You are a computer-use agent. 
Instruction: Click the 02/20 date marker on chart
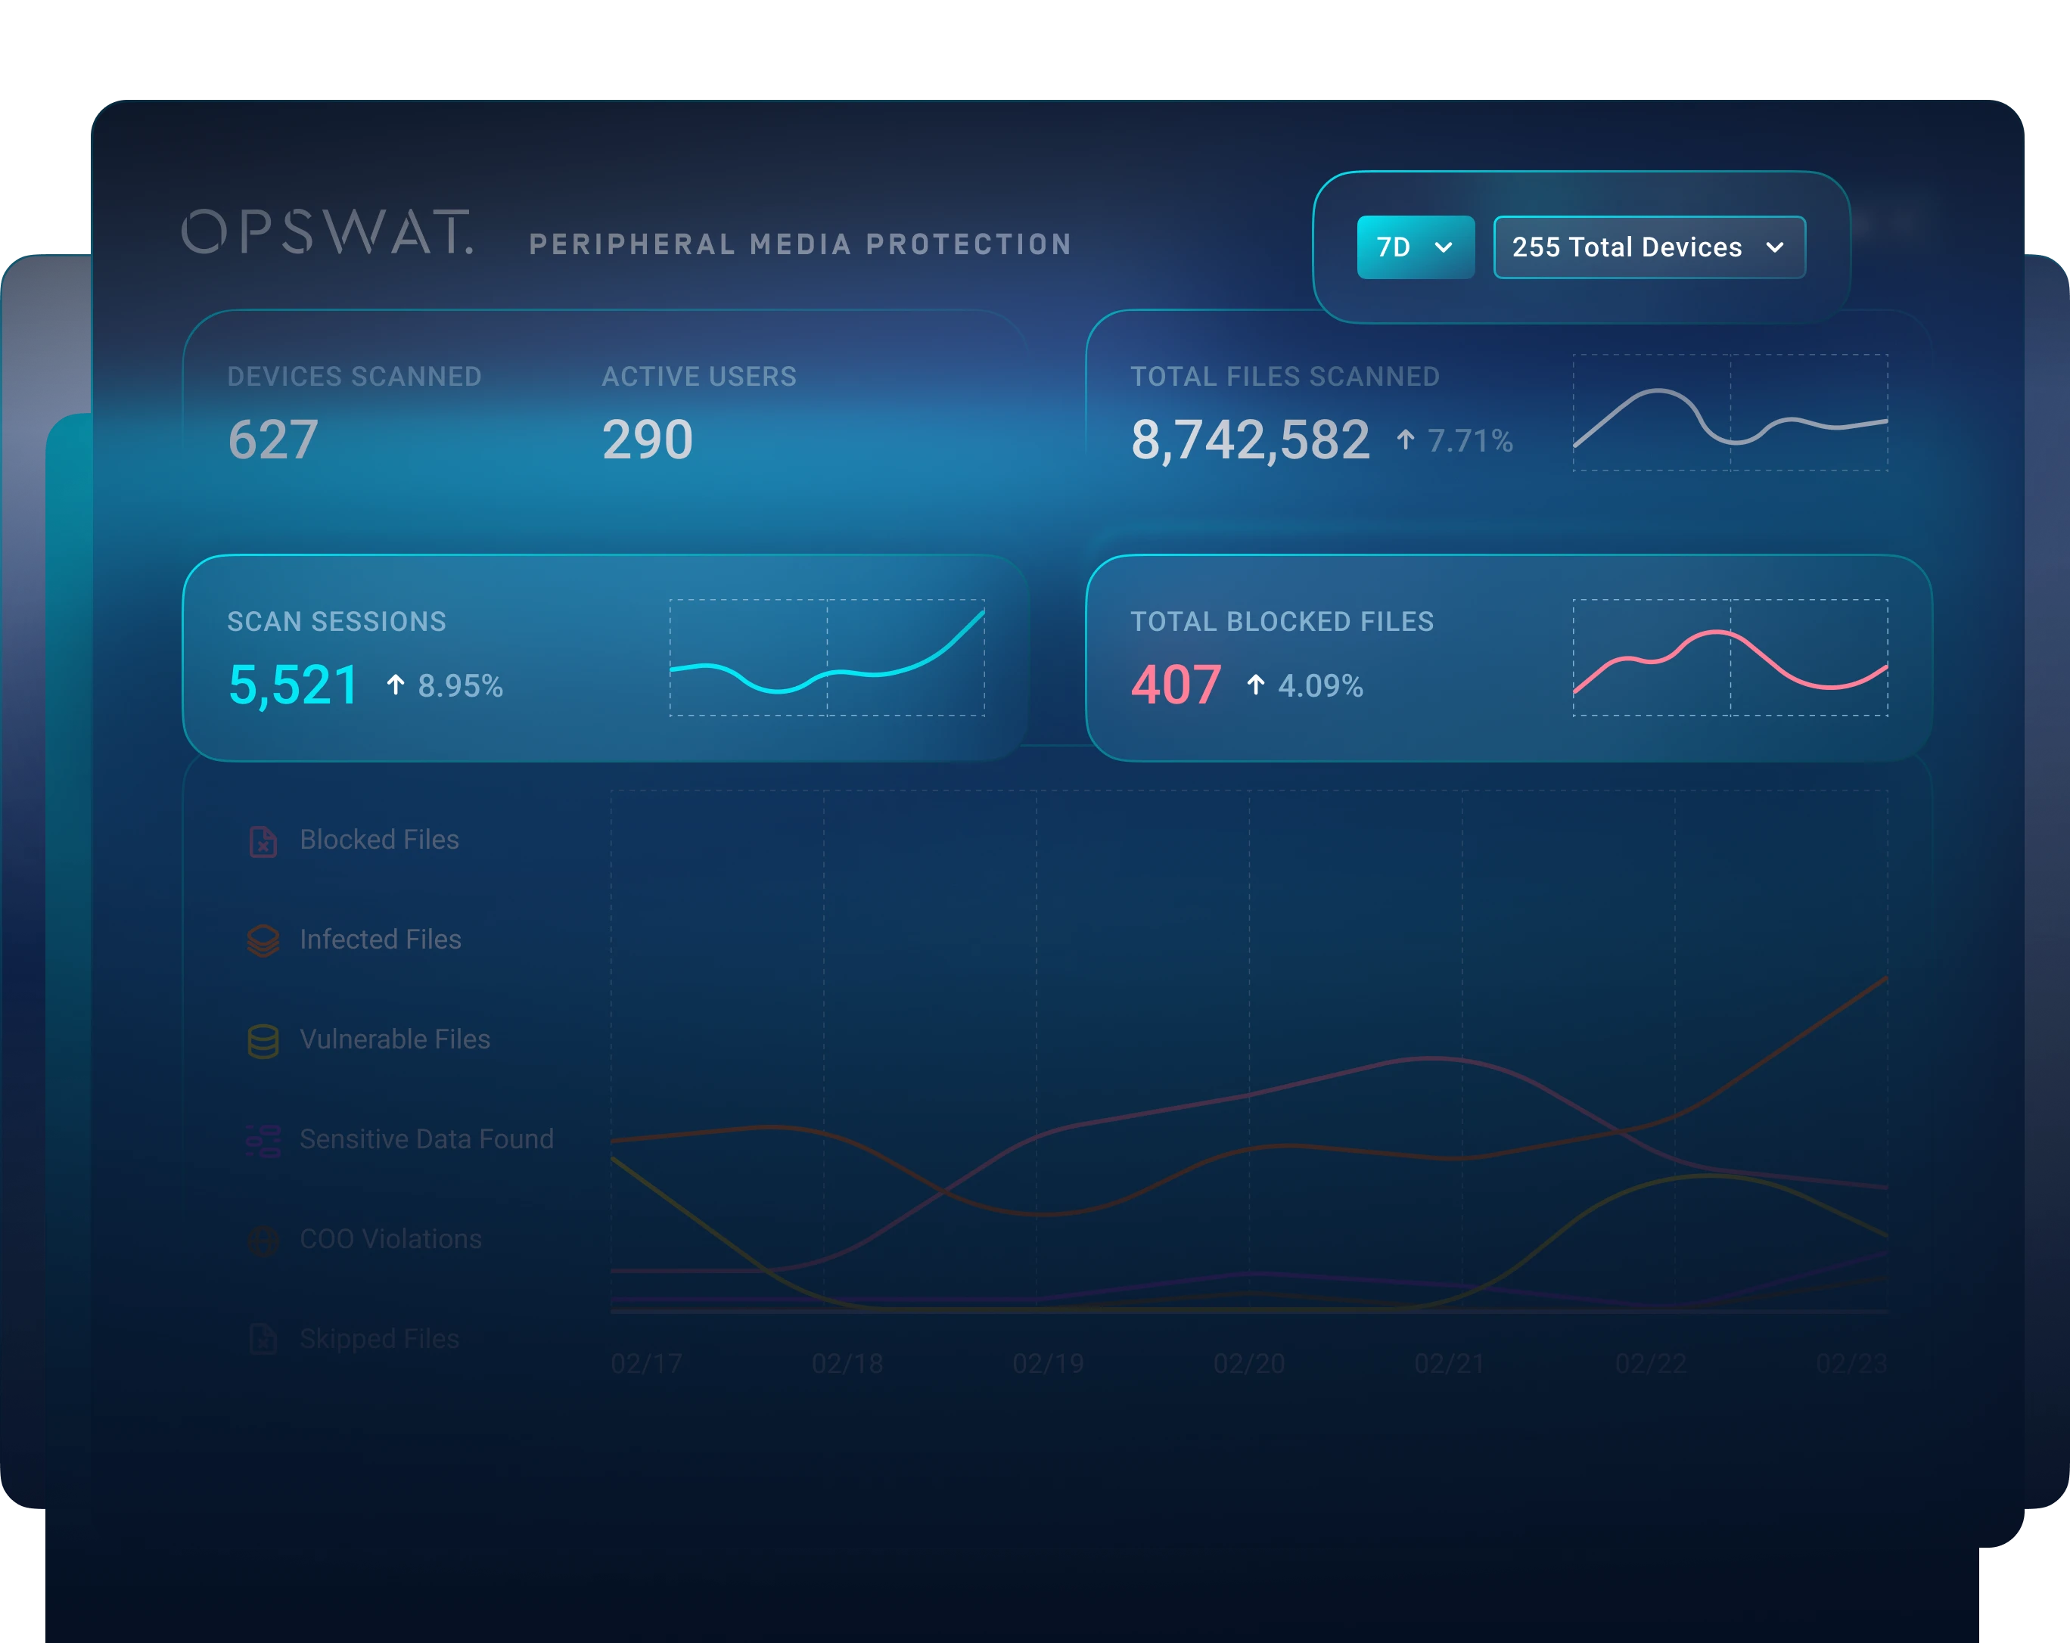click(x=1248, y=1364)
